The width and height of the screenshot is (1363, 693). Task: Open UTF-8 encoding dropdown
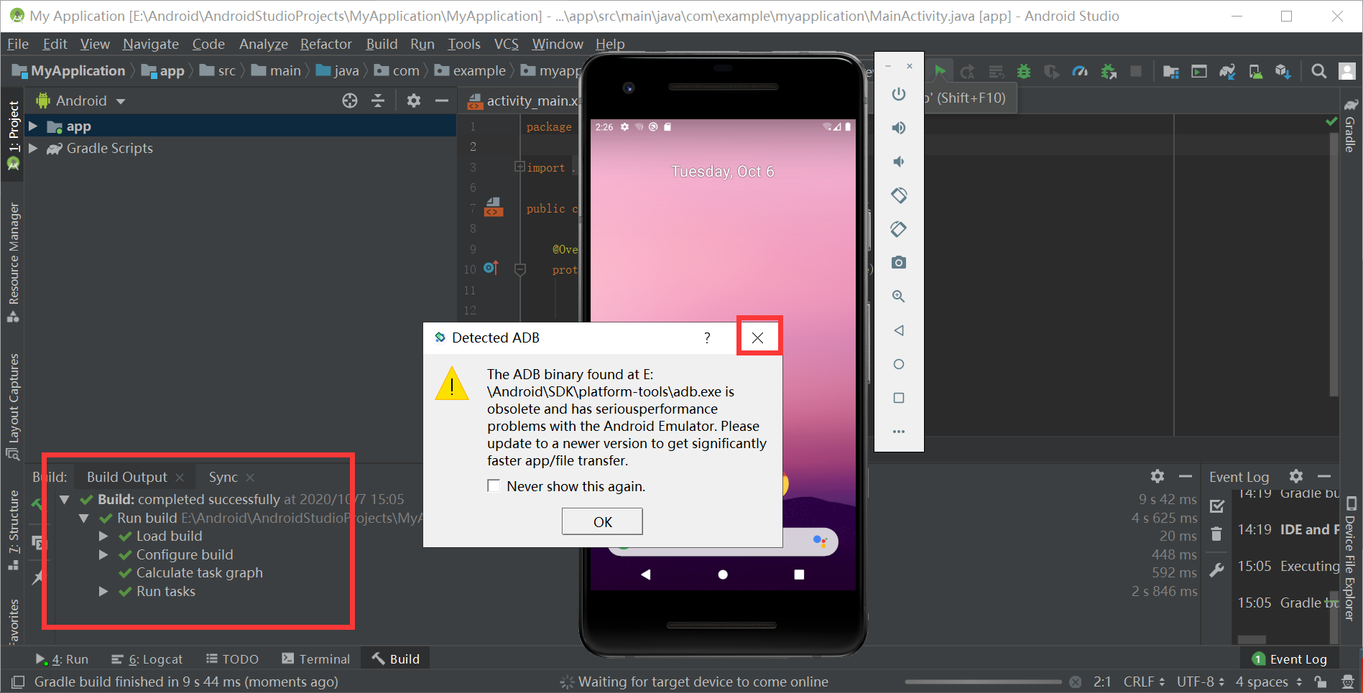click(x=1201, y=682)
